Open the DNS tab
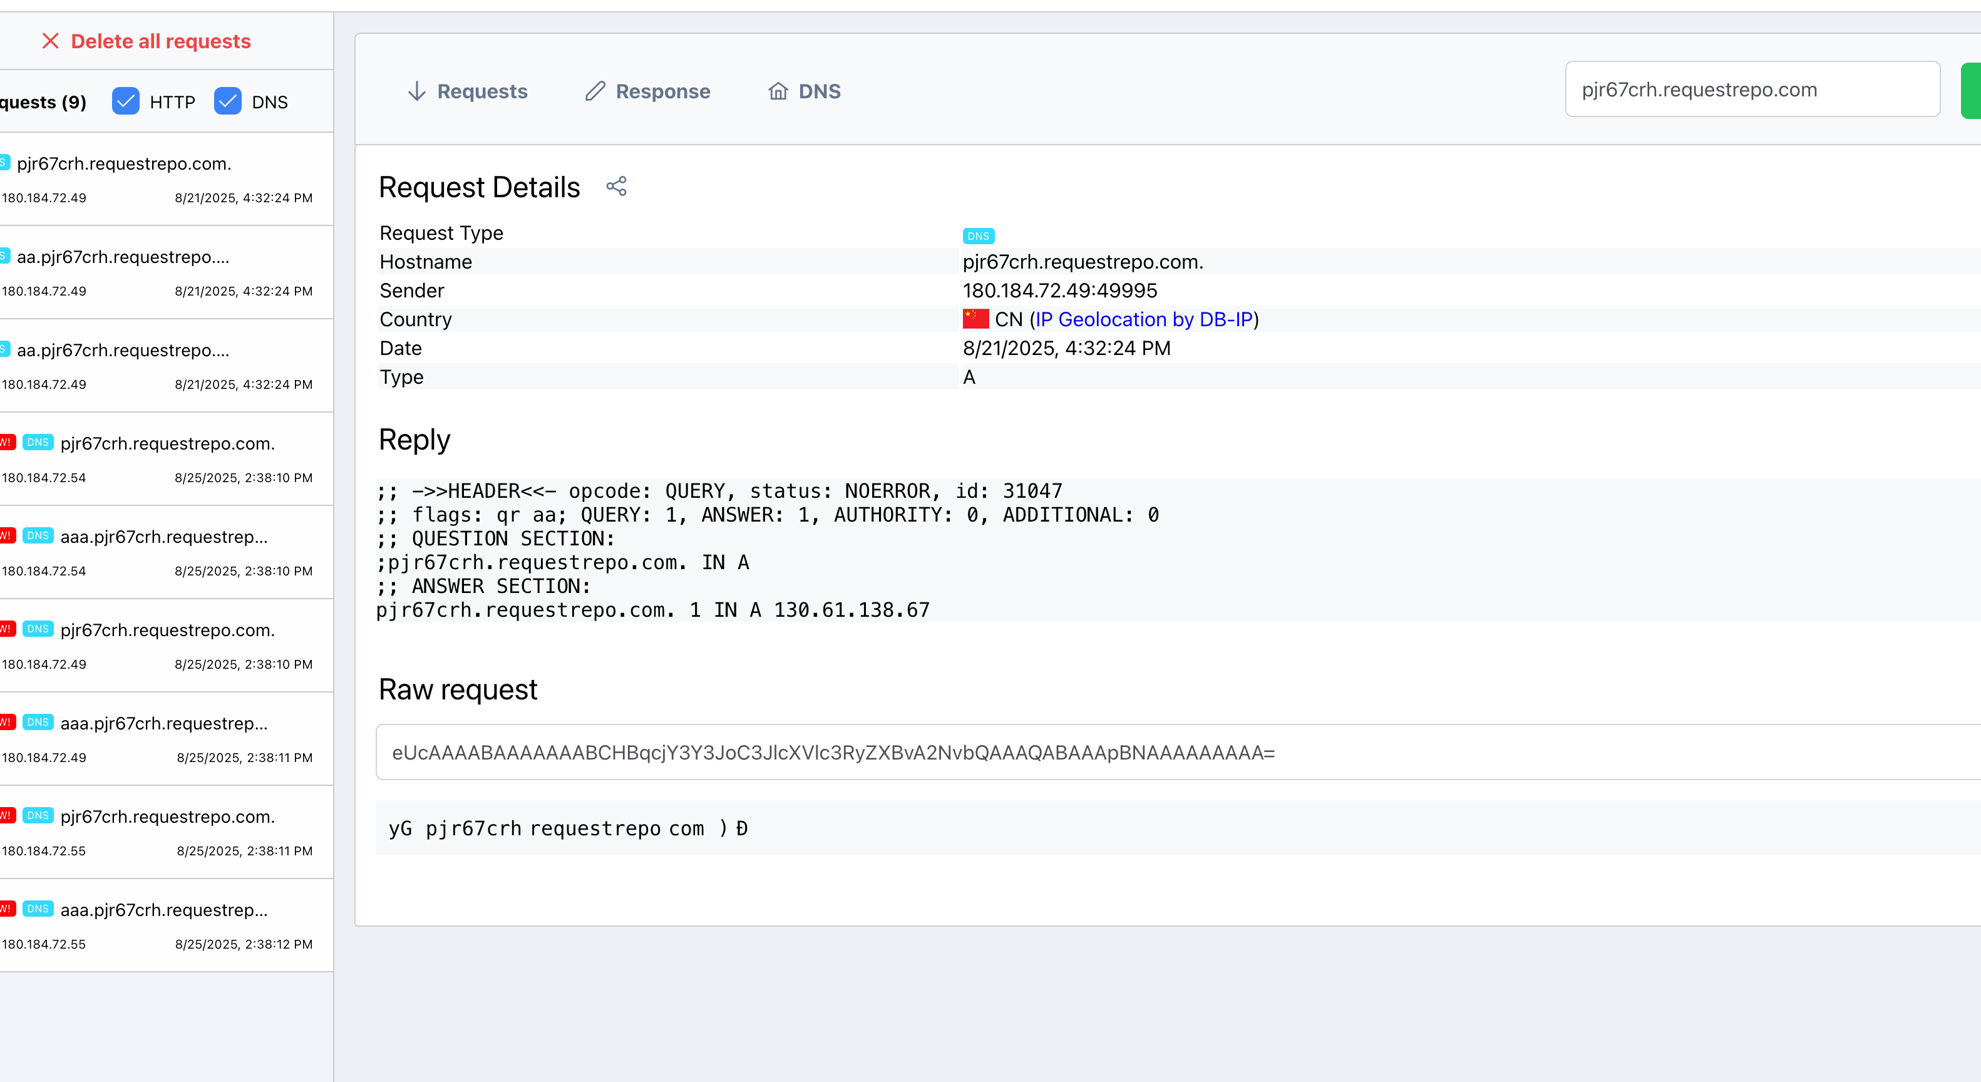 click(x=819, y=91)
